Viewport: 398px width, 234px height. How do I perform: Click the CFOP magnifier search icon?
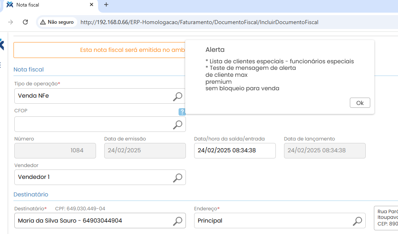point(177,125)
